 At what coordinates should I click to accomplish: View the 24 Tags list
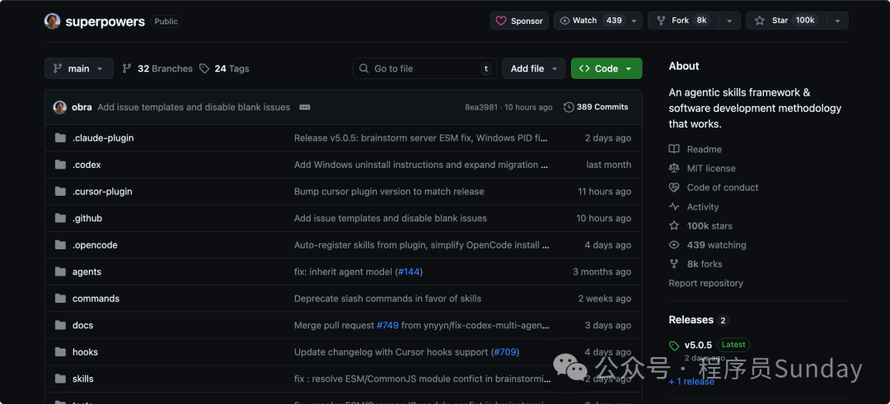224,68
